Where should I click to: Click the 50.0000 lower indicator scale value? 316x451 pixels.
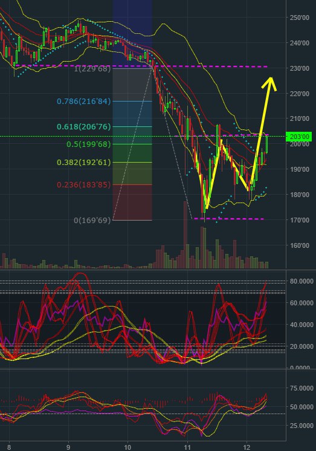coord(301,407)
